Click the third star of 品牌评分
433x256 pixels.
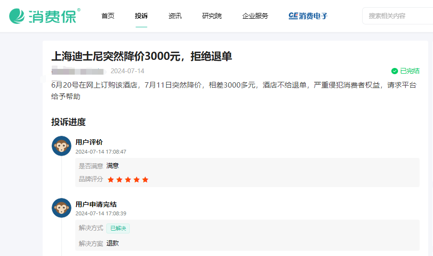pos(128,180)
